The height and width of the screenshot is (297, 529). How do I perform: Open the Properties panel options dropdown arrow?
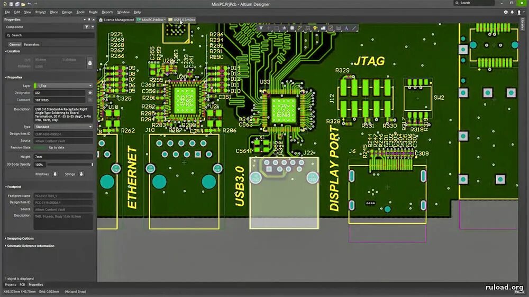click(84, 20)
